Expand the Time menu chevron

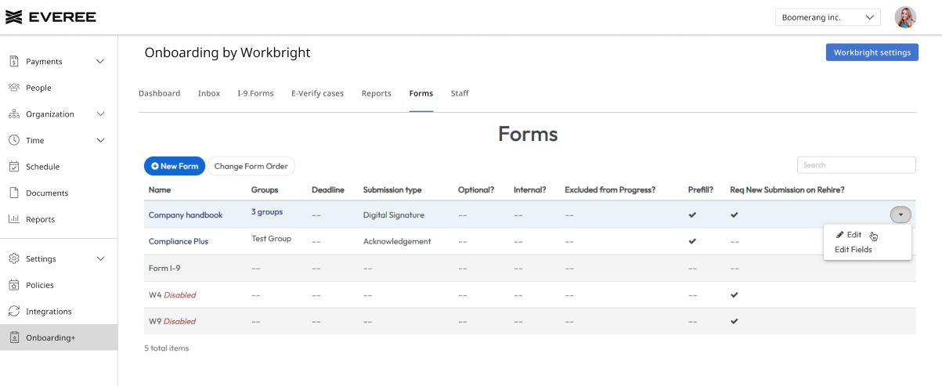[100, 140]
